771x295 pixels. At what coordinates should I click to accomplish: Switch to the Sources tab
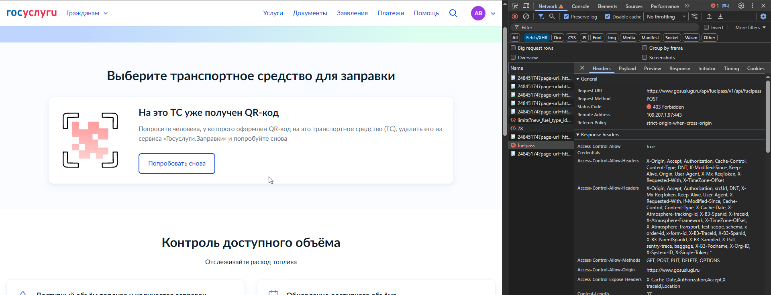click(x=634, y=6)
